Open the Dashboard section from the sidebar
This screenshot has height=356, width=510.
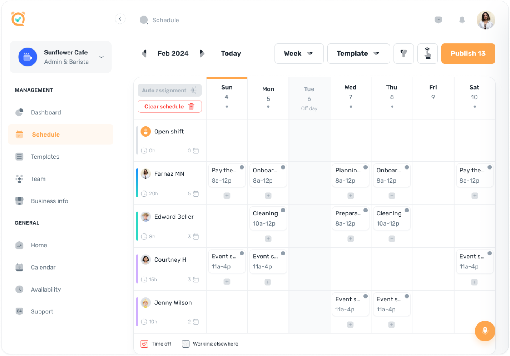[x=46, y=112]
